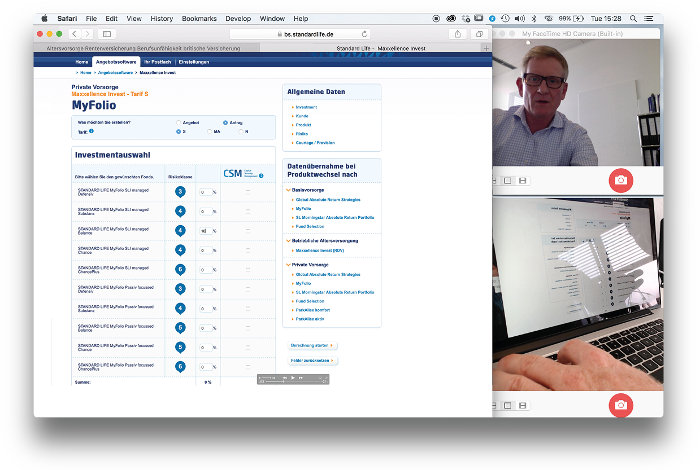
Task: Open ParkAllee komfort link
Action: click(x=313, y=310)
